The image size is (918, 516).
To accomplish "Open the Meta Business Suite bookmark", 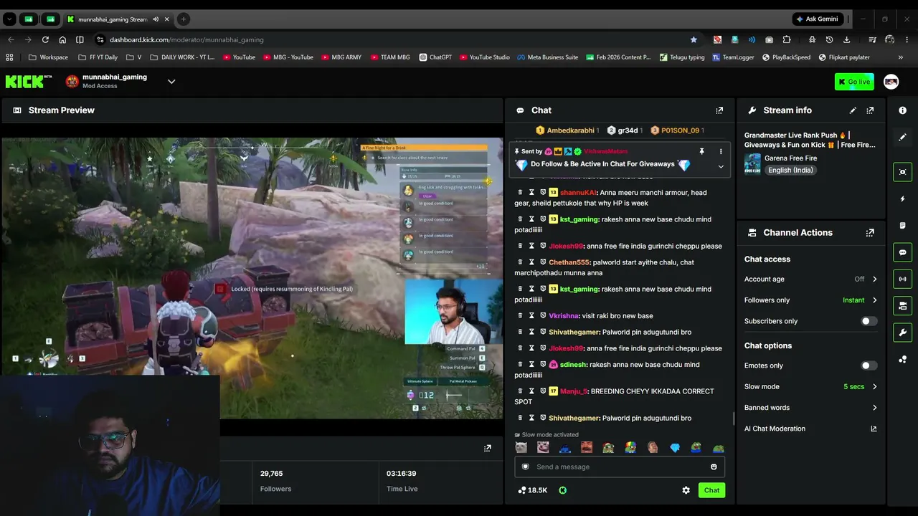I will tap(547, 57).
